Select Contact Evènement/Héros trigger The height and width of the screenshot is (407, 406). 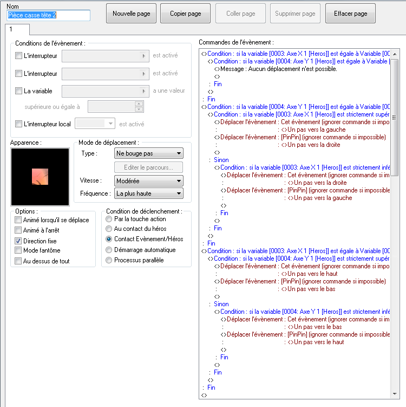(x=109, y=239)
